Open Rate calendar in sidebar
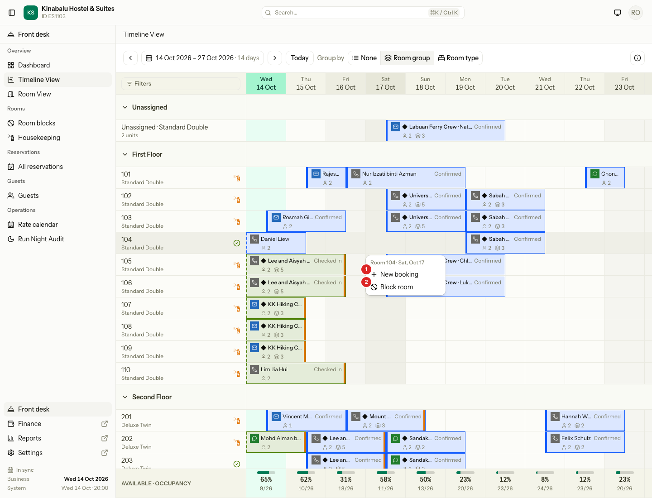The width and height of the screenshot is (652, 498). pos(58,225)
